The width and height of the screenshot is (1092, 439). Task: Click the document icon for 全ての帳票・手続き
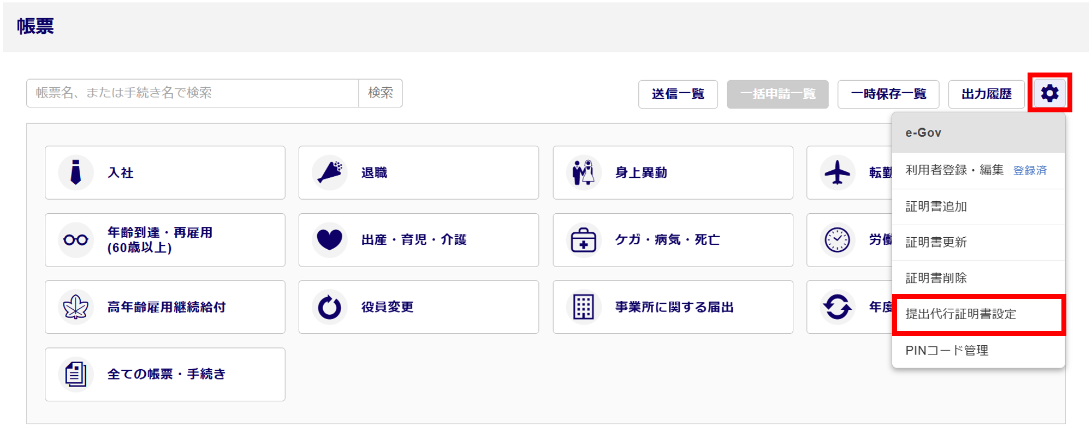(x=76, y=374)
